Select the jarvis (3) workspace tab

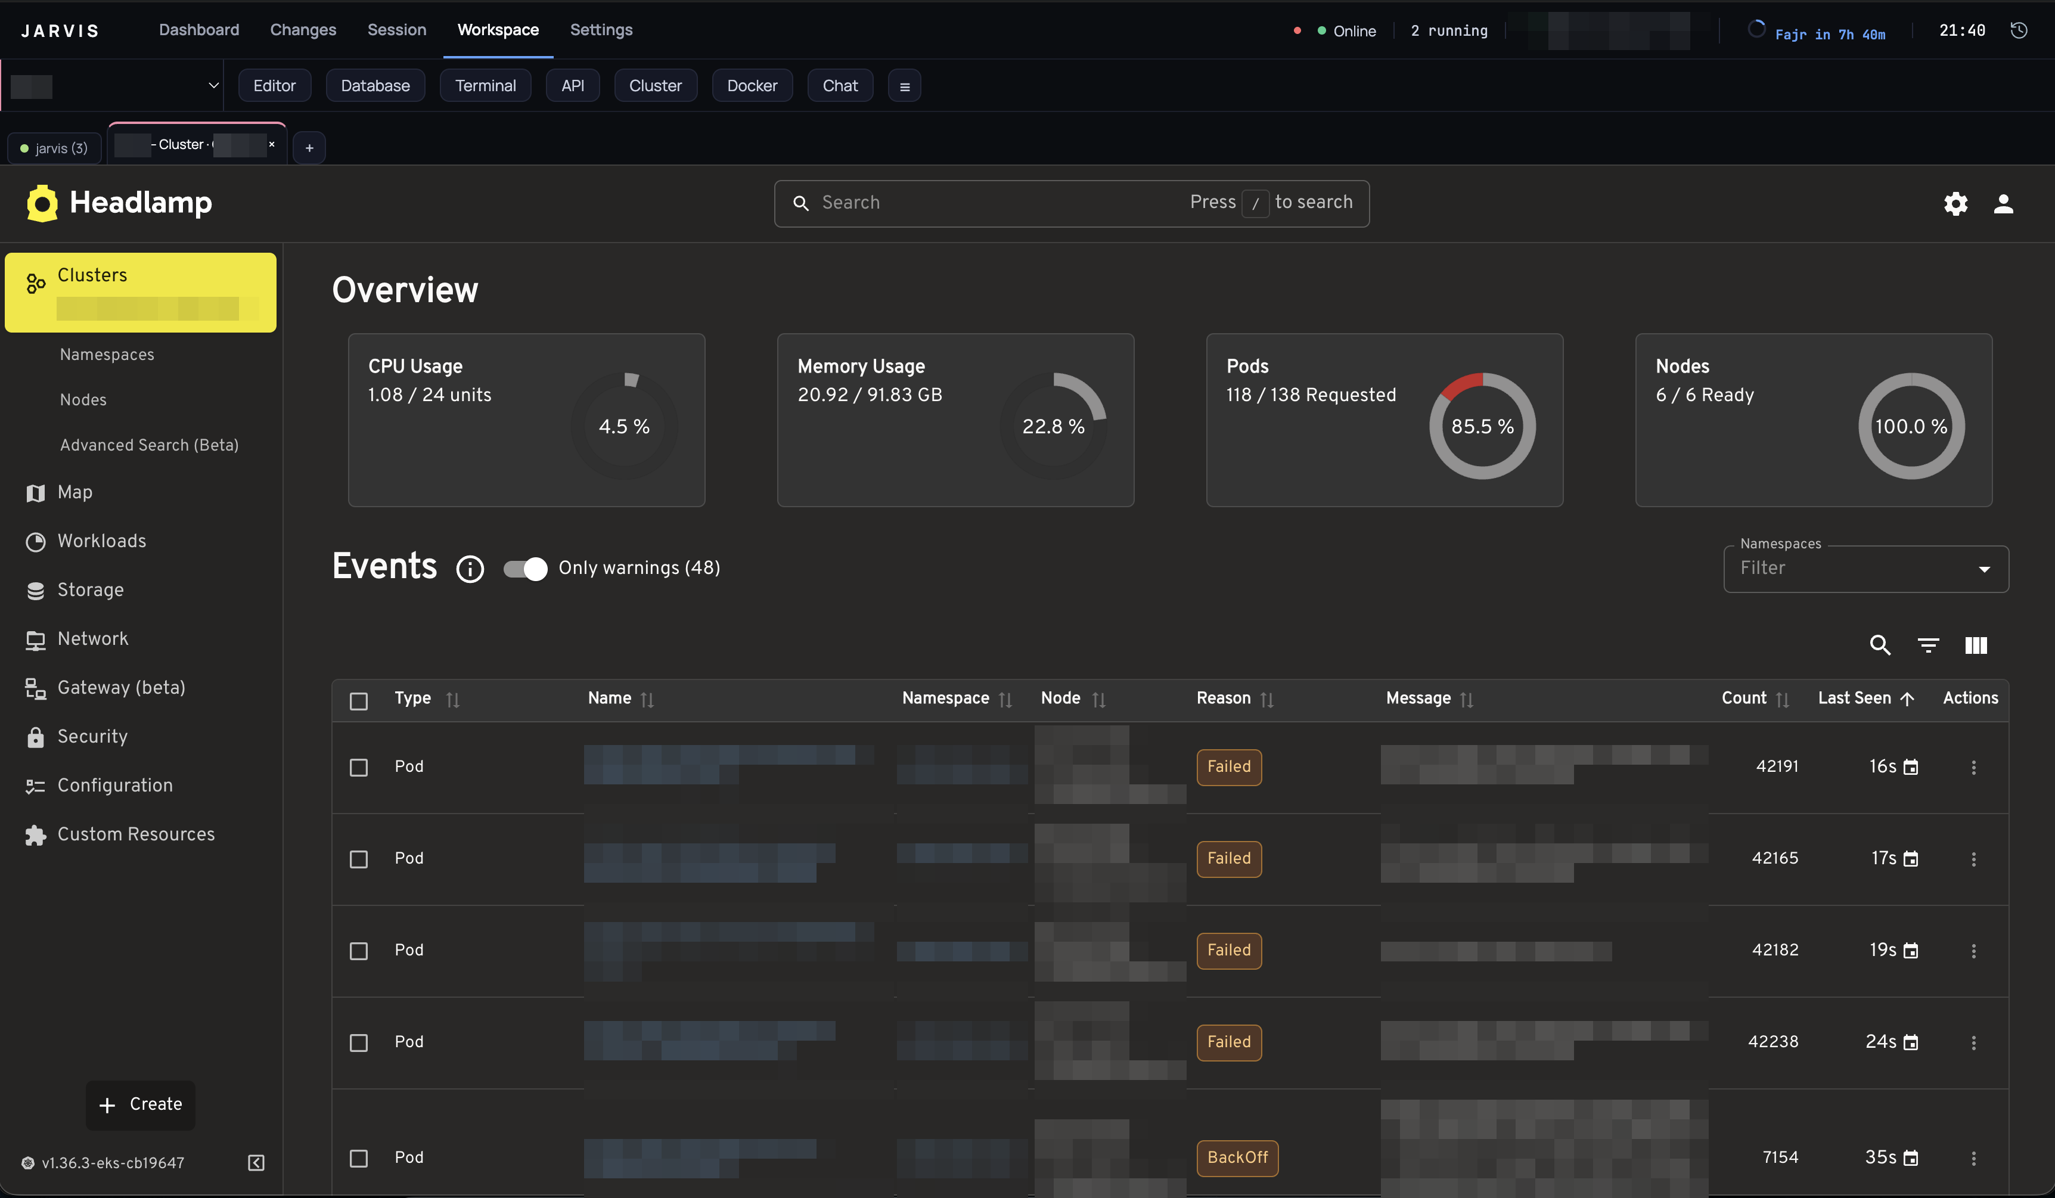tap(55, 148)
